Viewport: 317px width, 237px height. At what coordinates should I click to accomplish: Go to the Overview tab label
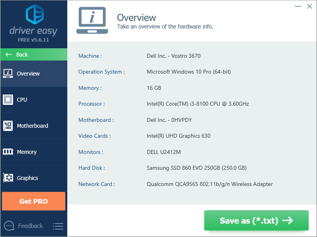coord(28,74)
